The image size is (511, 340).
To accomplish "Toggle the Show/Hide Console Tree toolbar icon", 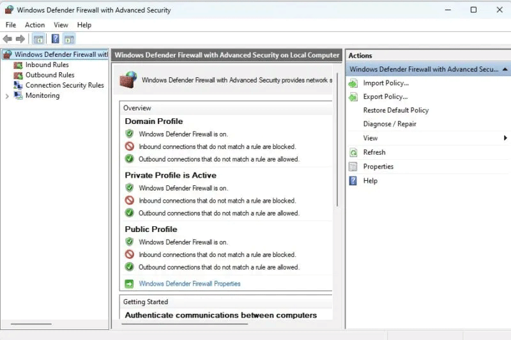I will coord(38,40).
